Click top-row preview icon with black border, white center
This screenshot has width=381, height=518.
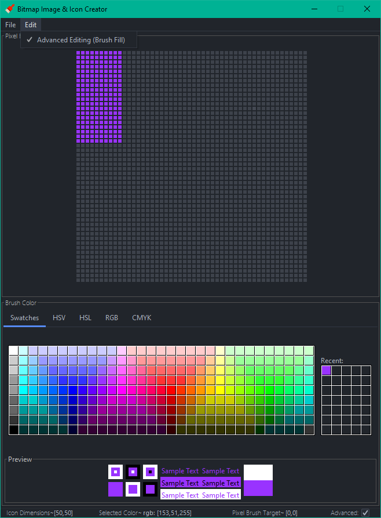pos(133,472)
